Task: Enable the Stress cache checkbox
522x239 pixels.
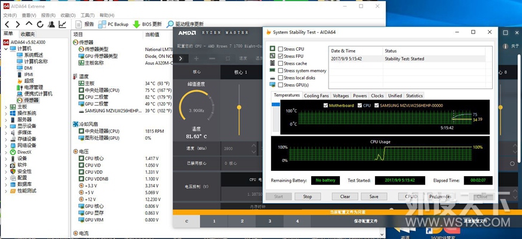Action: point(281,63)
